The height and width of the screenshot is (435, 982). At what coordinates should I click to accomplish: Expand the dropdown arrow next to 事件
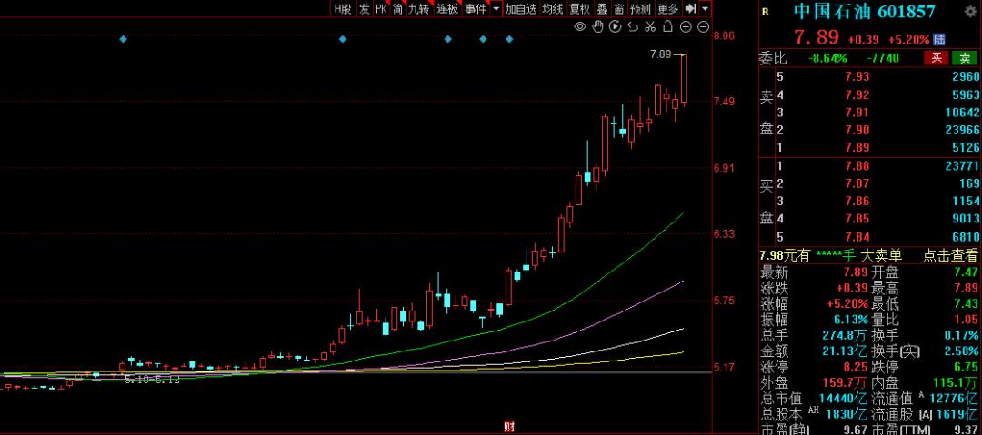(496, 8)
